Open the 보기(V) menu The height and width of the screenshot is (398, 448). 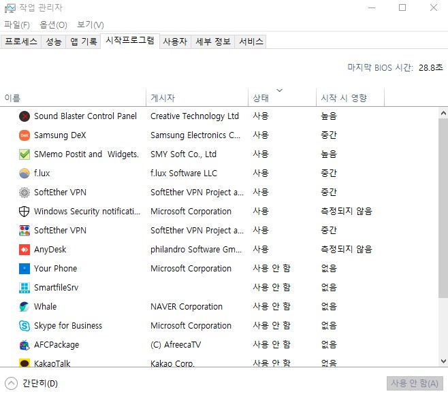[x=91, y=25]
